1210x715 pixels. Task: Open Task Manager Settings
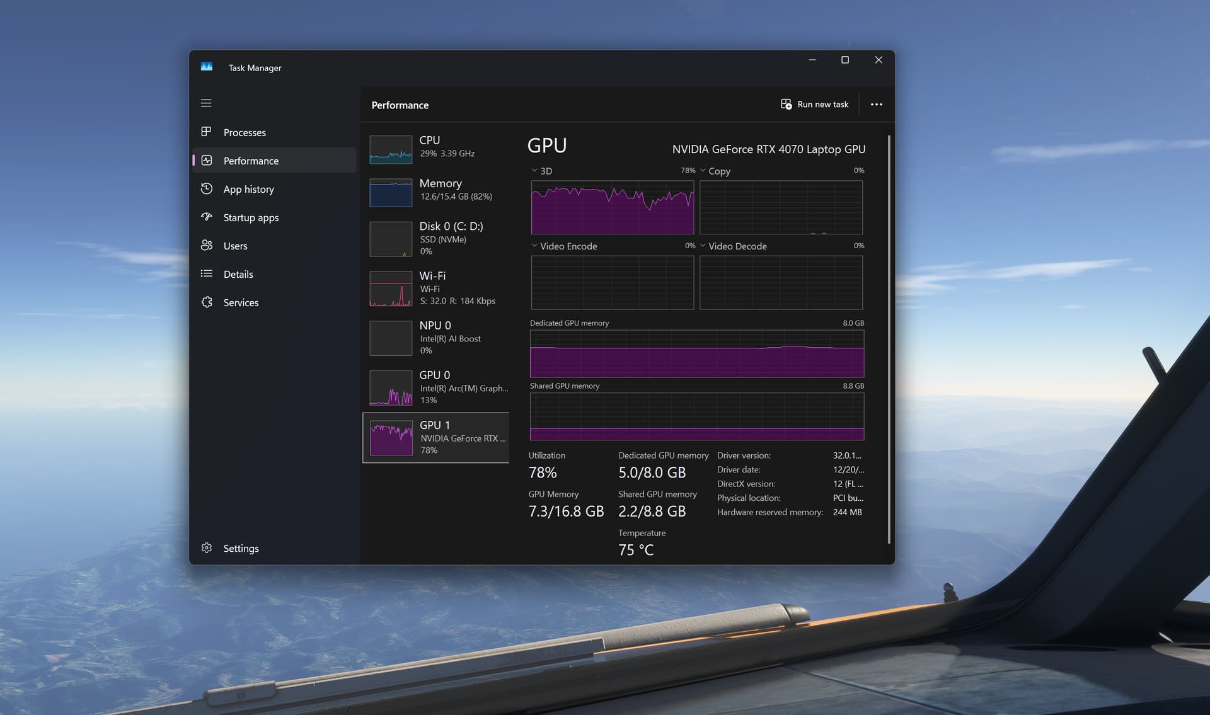pyautogui.click(x=274, y=548)
